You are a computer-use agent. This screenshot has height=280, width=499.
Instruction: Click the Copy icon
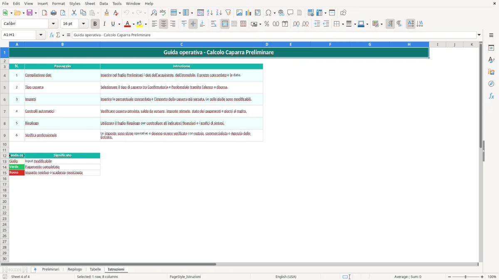click(x=83, y=13)
